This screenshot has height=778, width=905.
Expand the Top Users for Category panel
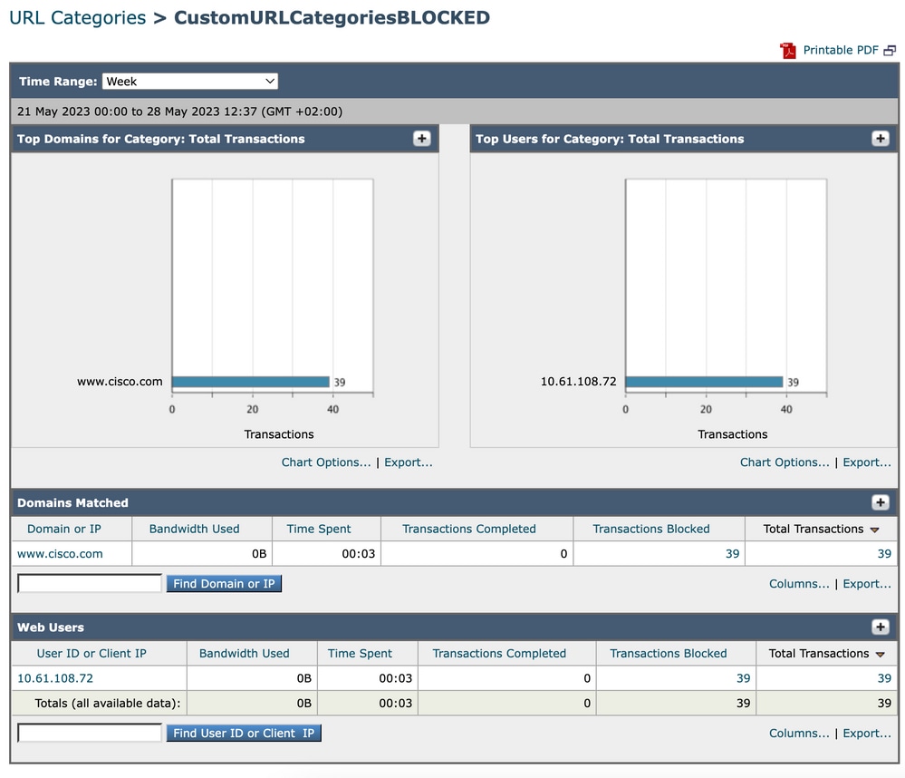point(881,139)
